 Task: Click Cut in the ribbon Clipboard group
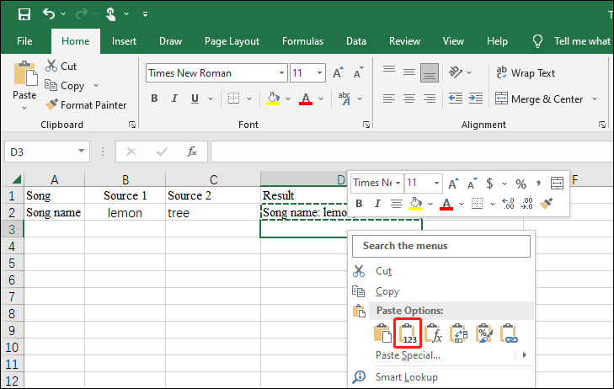click(x=61, y=67)
